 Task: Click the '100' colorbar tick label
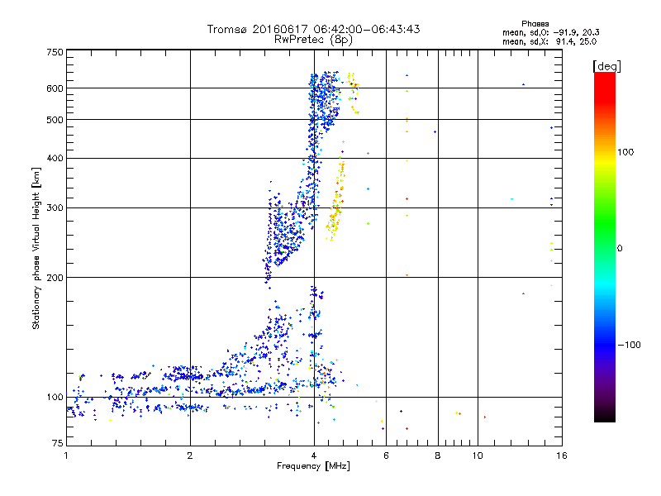click(625, 152)
